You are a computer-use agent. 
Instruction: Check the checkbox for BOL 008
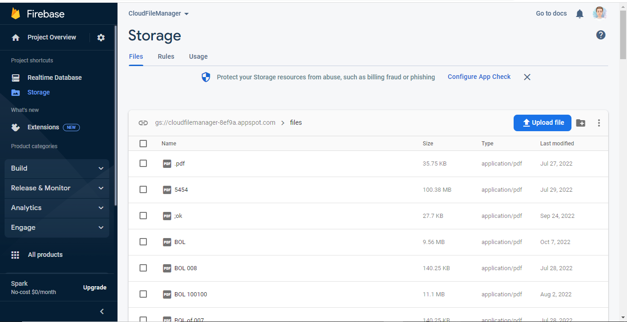pos(143,268)
